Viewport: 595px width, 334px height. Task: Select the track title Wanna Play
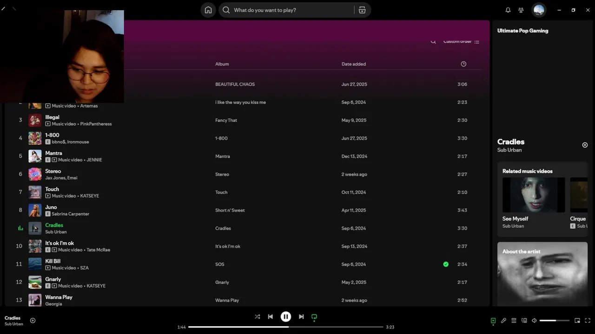pyautogui.click(x=59, y=297)
